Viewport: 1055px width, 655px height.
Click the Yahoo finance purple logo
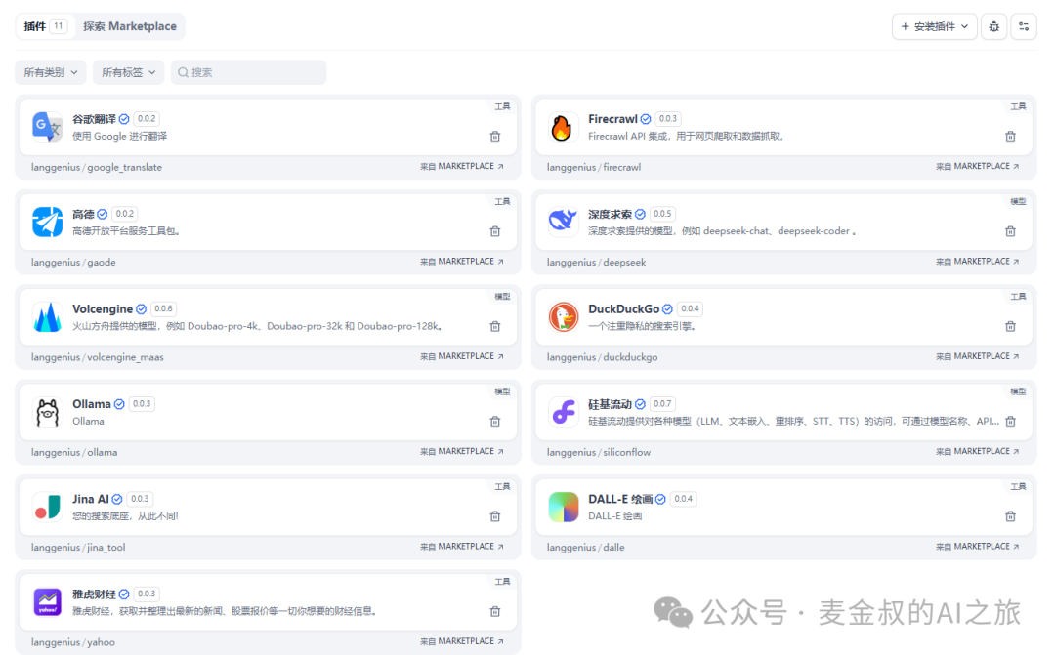point(47,602)
